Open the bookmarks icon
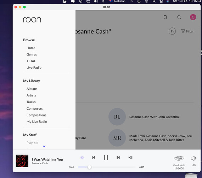Viewport: 202px width, 178px height. tap(165, 17)
